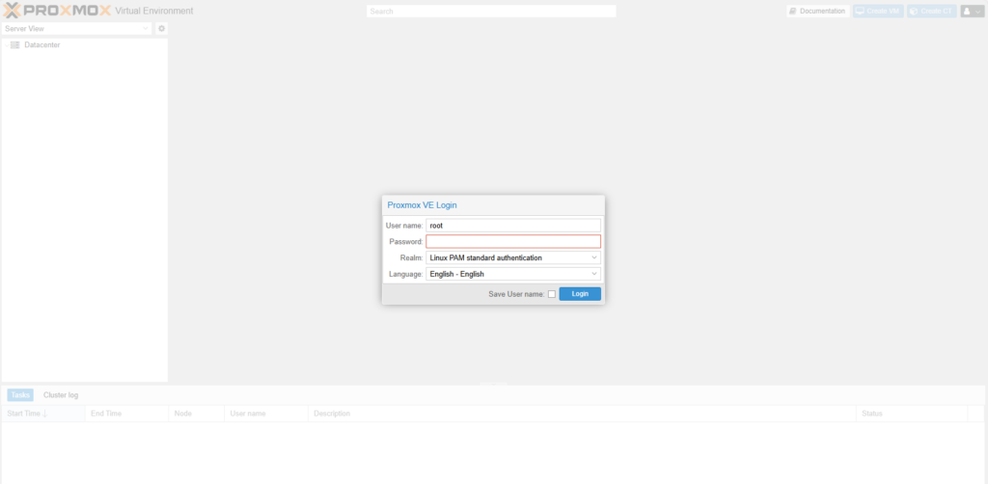Select the Tasks tab
Image resolution: width=988 pixels, height=484 pixels.
[x=20, y=395]
